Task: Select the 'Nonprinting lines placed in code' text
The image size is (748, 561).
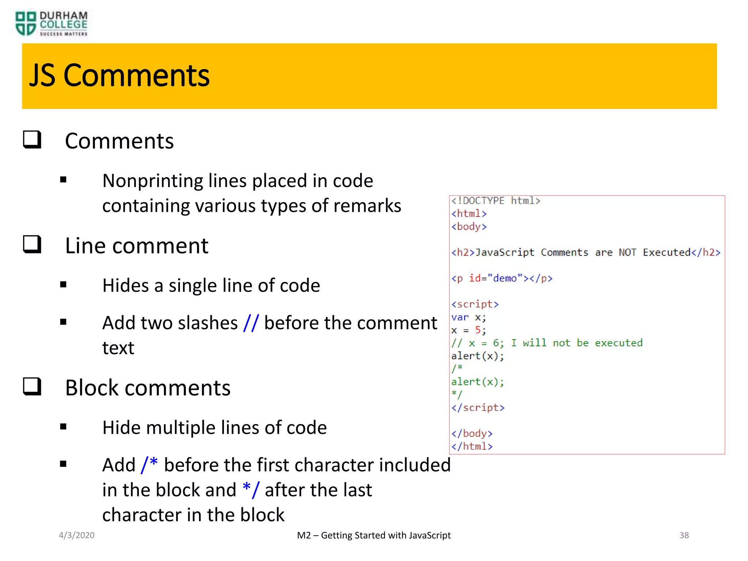Action: [x=238, y=181]
